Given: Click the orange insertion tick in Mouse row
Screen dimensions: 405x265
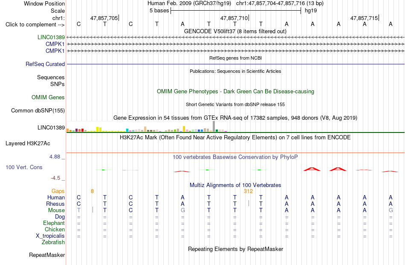Looking at the screenshot, I should 93,210.
